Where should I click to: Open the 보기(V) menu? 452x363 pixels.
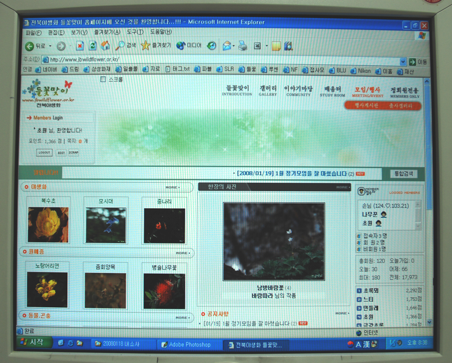click(79, 32)
